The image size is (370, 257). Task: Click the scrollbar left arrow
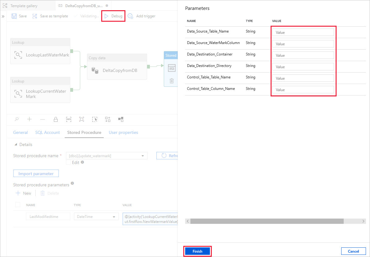tap(188, 221)
